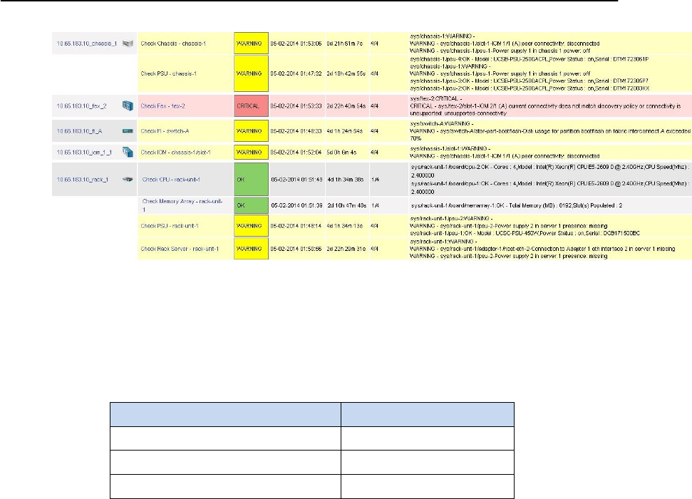The image size is (692, 499).
Task: Click the duration 5d 0h 6m 4s
Action: pos(341,153)
